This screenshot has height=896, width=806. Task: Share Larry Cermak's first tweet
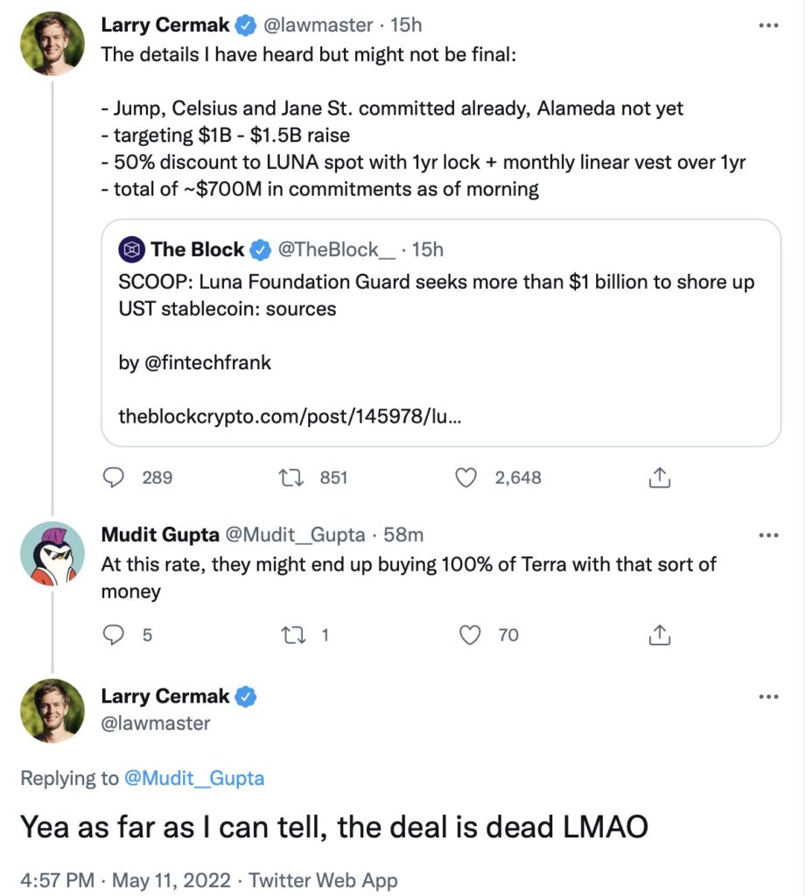[x=659, y=477]
